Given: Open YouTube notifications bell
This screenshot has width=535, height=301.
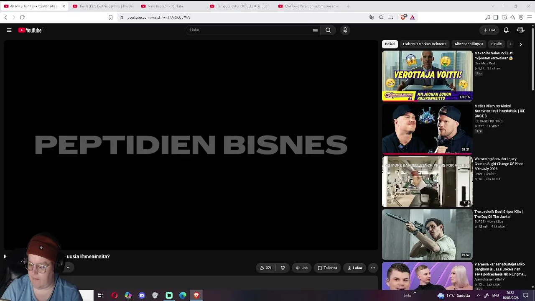Looking at the screenshot, I should click(x=506, y=30).
